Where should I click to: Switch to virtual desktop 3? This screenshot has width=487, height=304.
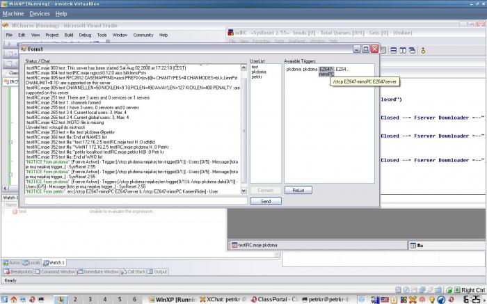[90, 299]
